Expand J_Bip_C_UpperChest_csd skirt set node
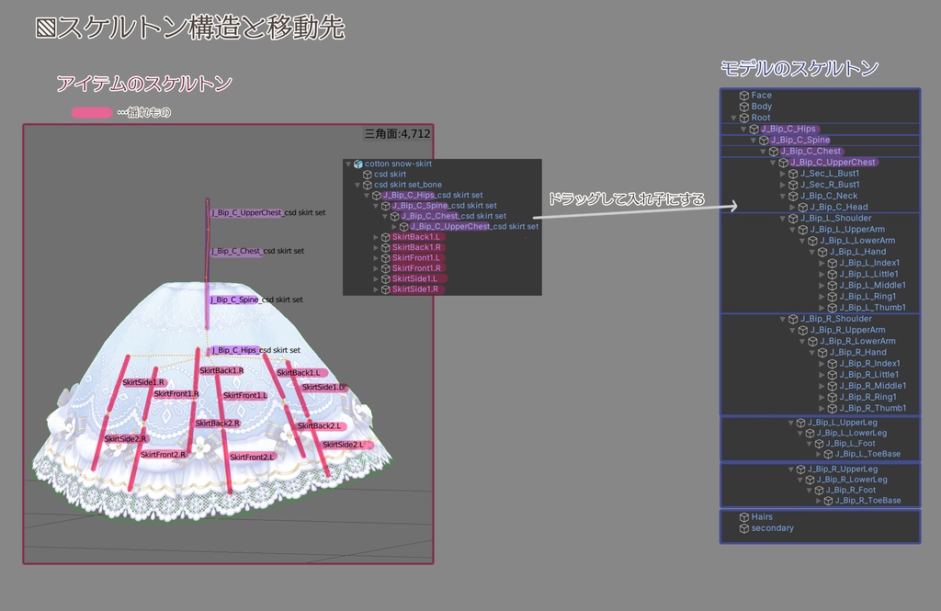This screenshot has width=941, height=611. [x=394, y=227]
